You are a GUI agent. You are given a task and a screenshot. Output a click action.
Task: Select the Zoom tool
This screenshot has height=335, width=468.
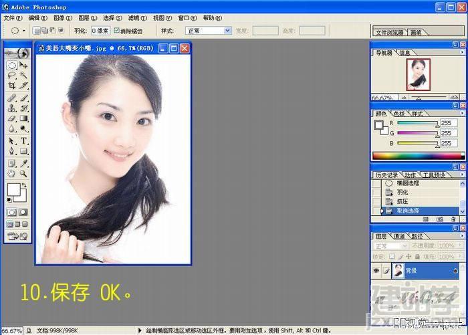coord(23,173)
